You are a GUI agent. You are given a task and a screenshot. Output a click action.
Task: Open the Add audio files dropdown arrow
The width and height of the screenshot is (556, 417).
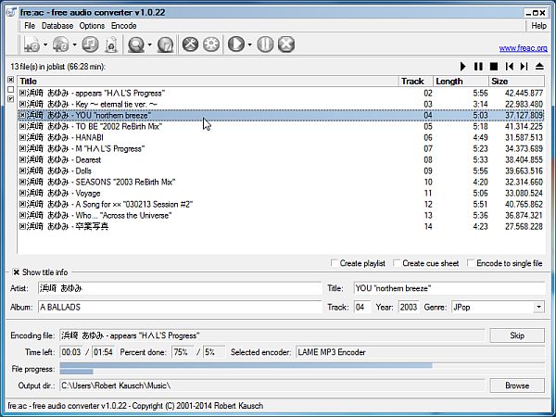pyautogui.click(x=45, y=44)
